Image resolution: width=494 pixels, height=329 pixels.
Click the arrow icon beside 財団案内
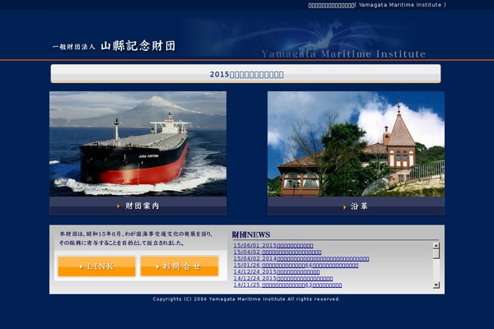(x=119, y=206)
